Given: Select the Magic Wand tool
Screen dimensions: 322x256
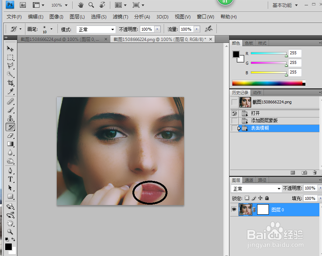Looking at the screenshot, I should (x=10, y=74).
